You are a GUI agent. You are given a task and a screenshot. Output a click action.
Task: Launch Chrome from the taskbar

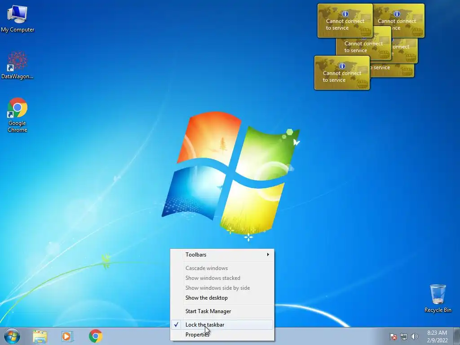[95, 336]
